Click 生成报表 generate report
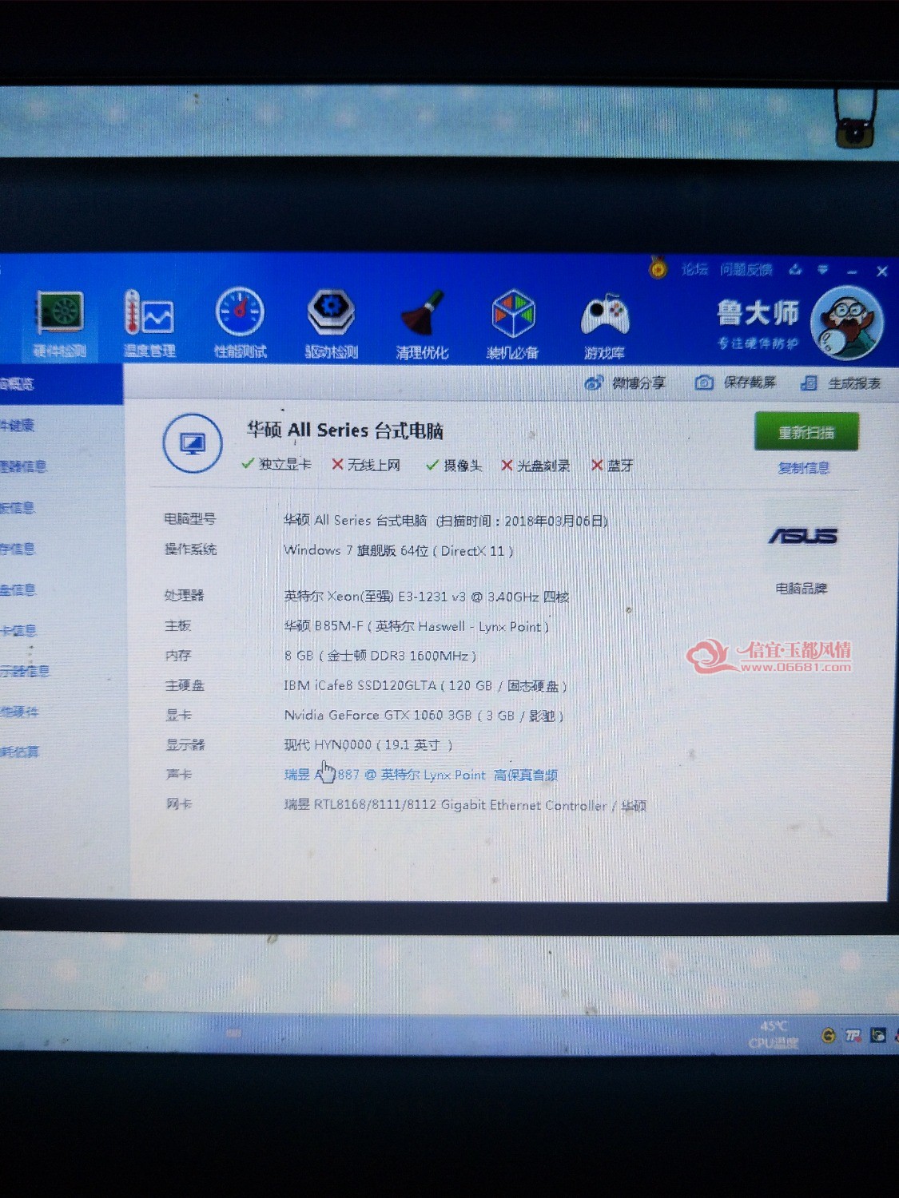Viewport: 899px width, 1198px height. point(841,383)
